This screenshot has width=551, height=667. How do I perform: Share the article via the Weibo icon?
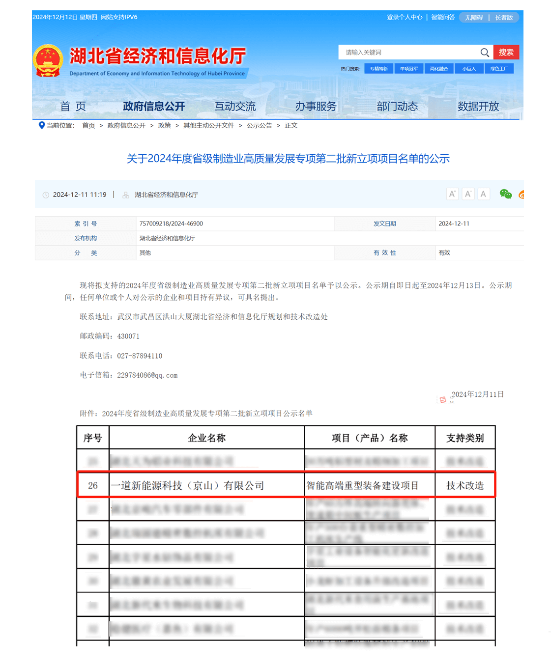pyautogui.click(x=522, y=195)
